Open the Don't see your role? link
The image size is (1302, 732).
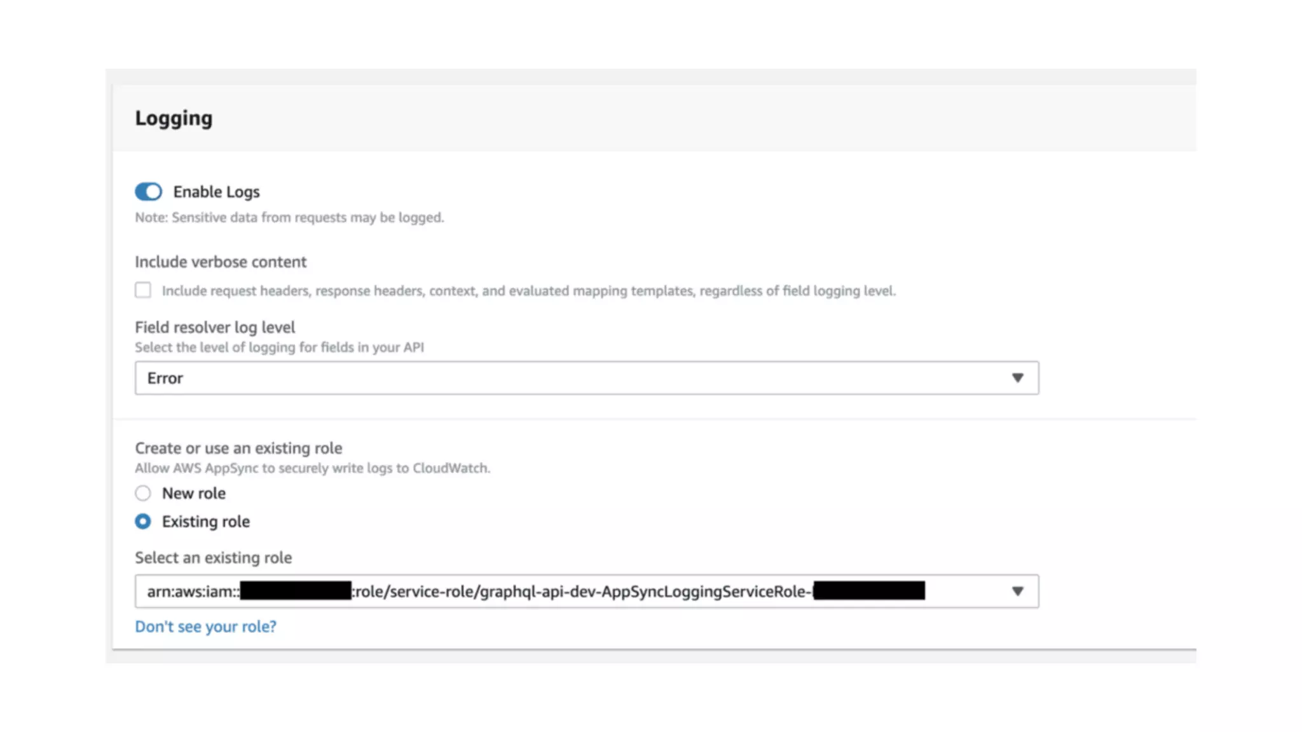pos(205,627)
